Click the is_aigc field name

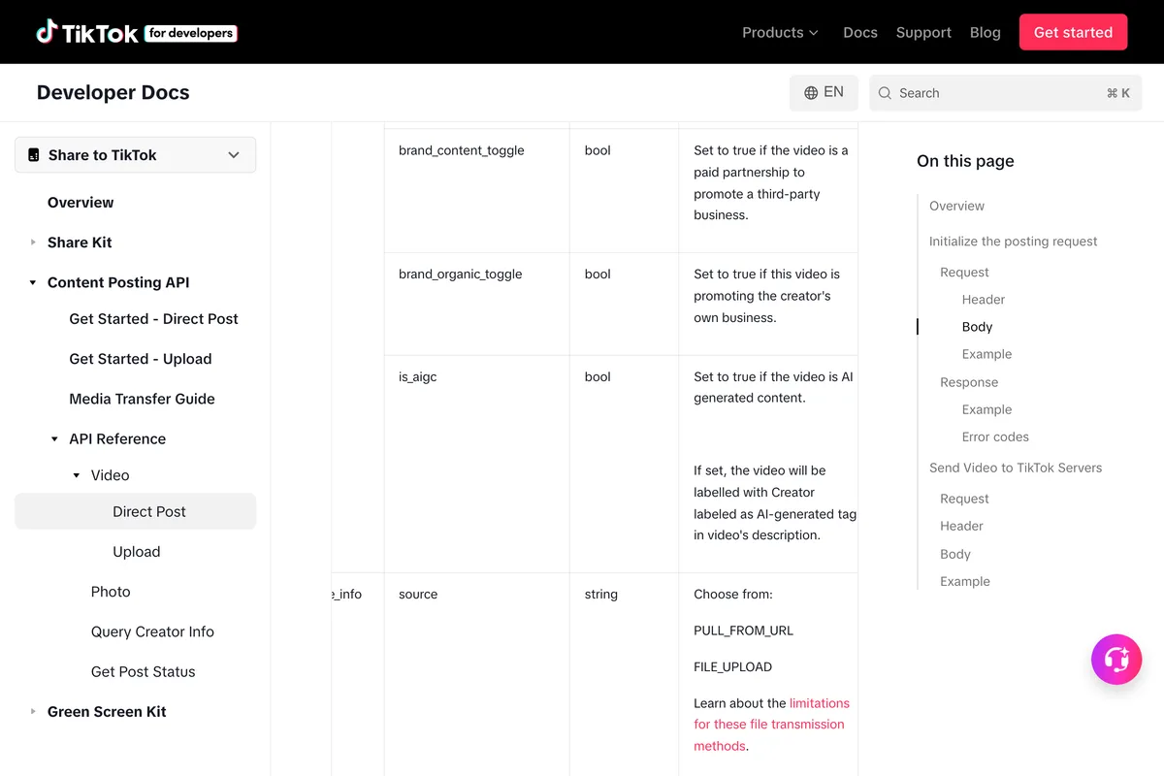pyautogui.click(x=418, y=376)
